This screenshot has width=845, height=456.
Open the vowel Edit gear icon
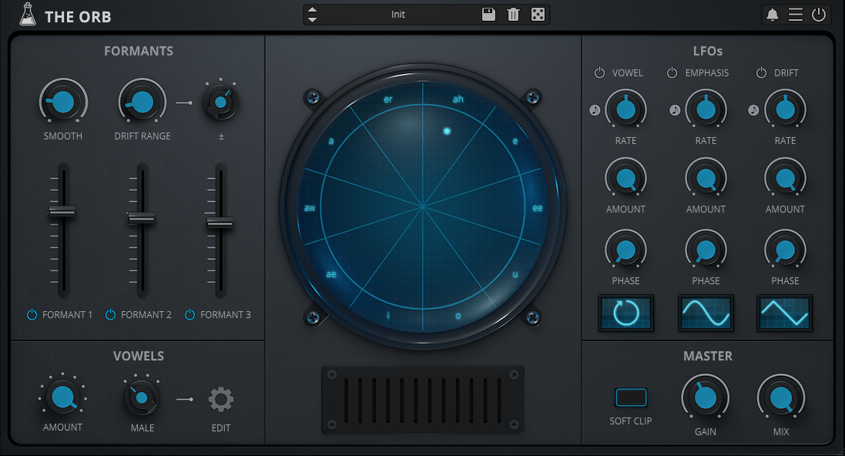(x=221, y=400)
